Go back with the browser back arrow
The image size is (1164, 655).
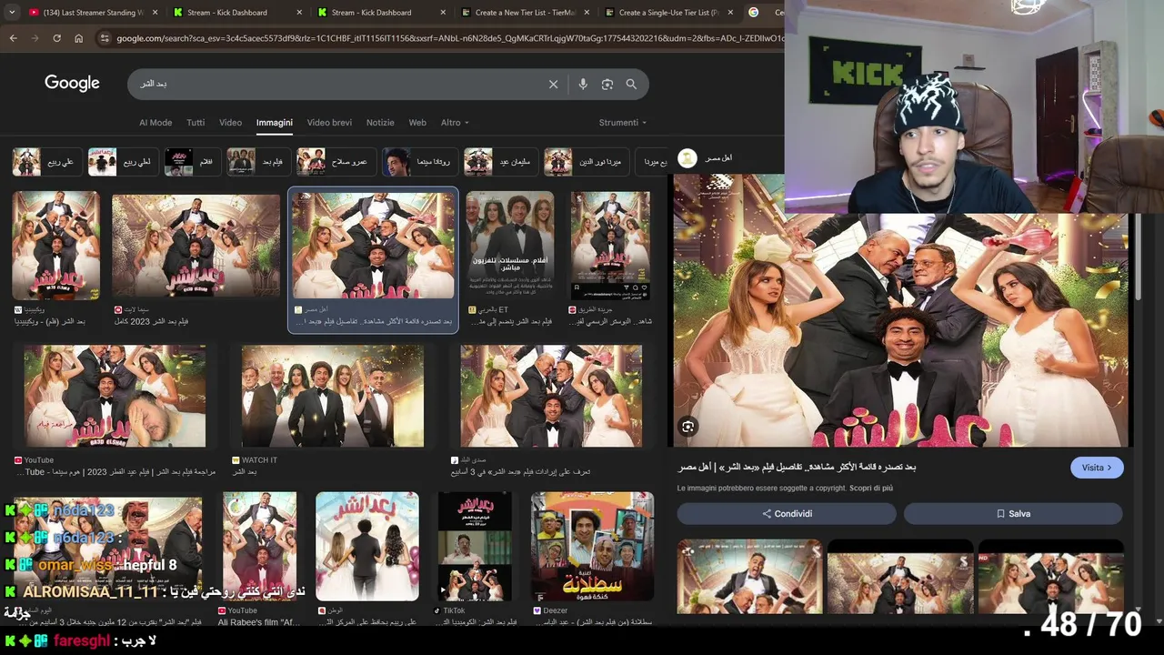[13, 38]
